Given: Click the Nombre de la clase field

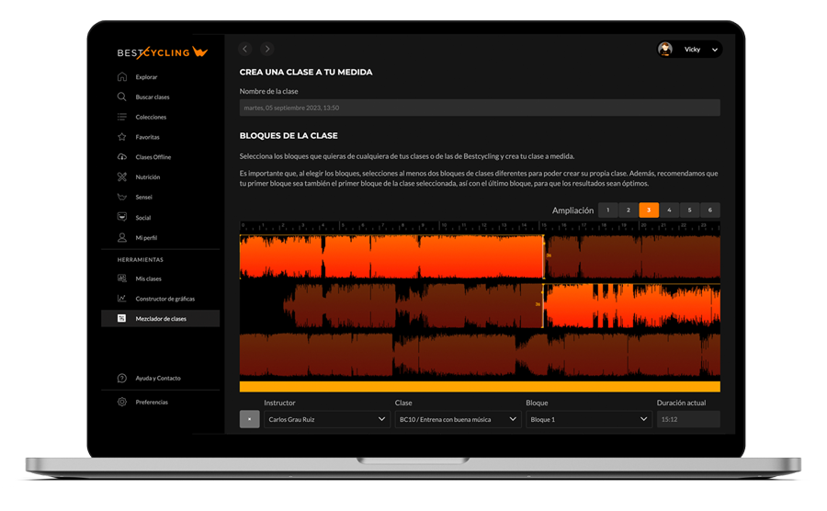Looking at the screenshot, I should click(479, 108).
